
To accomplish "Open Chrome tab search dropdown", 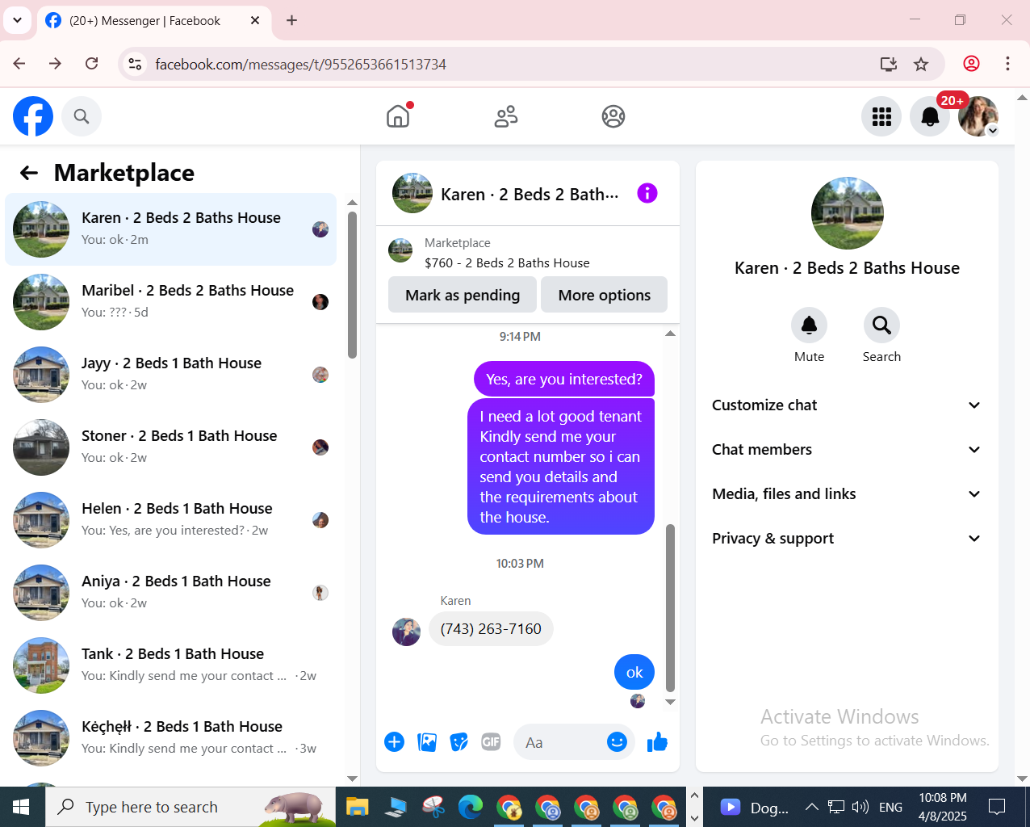I will (x=17, y=20).
